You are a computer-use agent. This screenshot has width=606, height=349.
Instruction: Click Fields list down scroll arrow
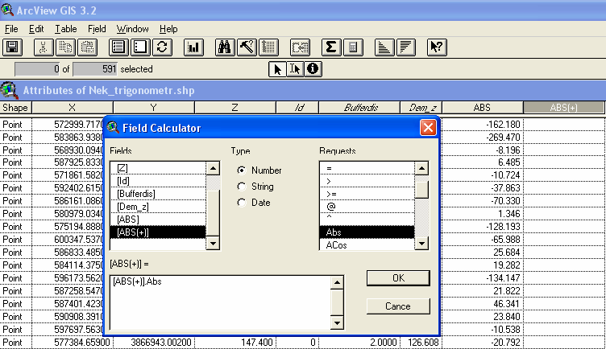[213, 244]
